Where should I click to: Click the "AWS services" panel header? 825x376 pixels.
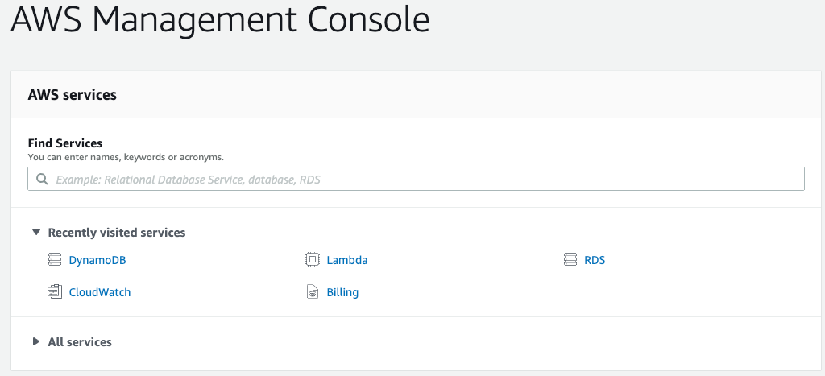coord(73,95)
